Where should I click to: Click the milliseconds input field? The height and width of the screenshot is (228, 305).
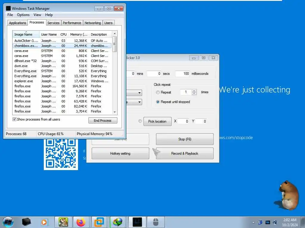point(182,74)
